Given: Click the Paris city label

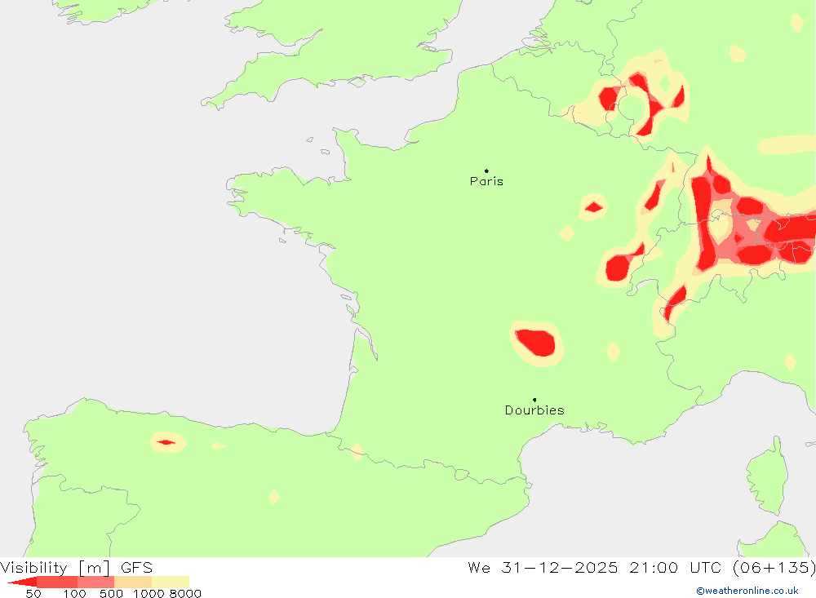Looking at the screenshot, I should (x=486, y=181).
